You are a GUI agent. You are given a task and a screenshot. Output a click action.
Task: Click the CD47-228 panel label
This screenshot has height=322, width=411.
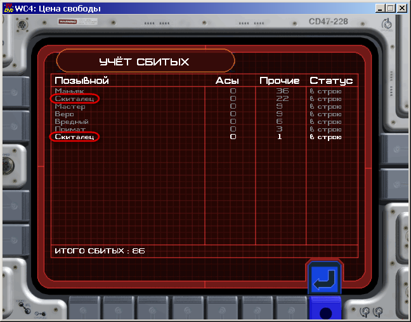click(x=328, y=22)
